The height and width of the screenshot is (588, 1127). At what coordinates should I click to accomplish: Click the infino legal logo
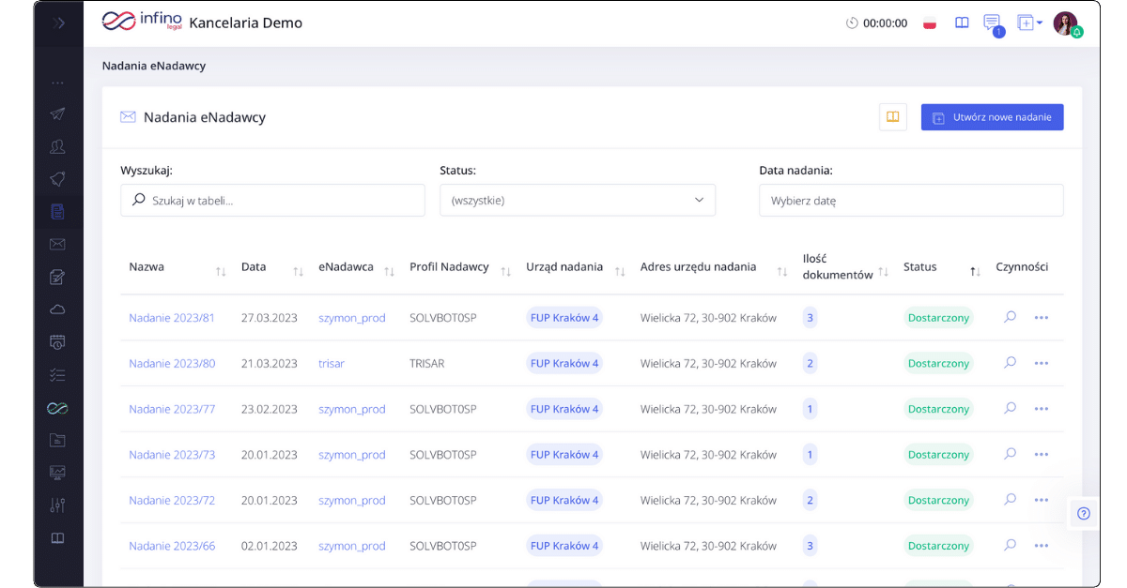coord(142,22)
